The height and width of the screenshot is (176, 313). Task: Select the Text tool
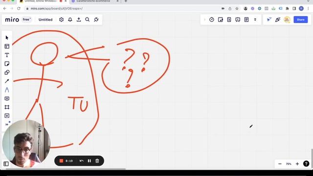click(7, 55)
